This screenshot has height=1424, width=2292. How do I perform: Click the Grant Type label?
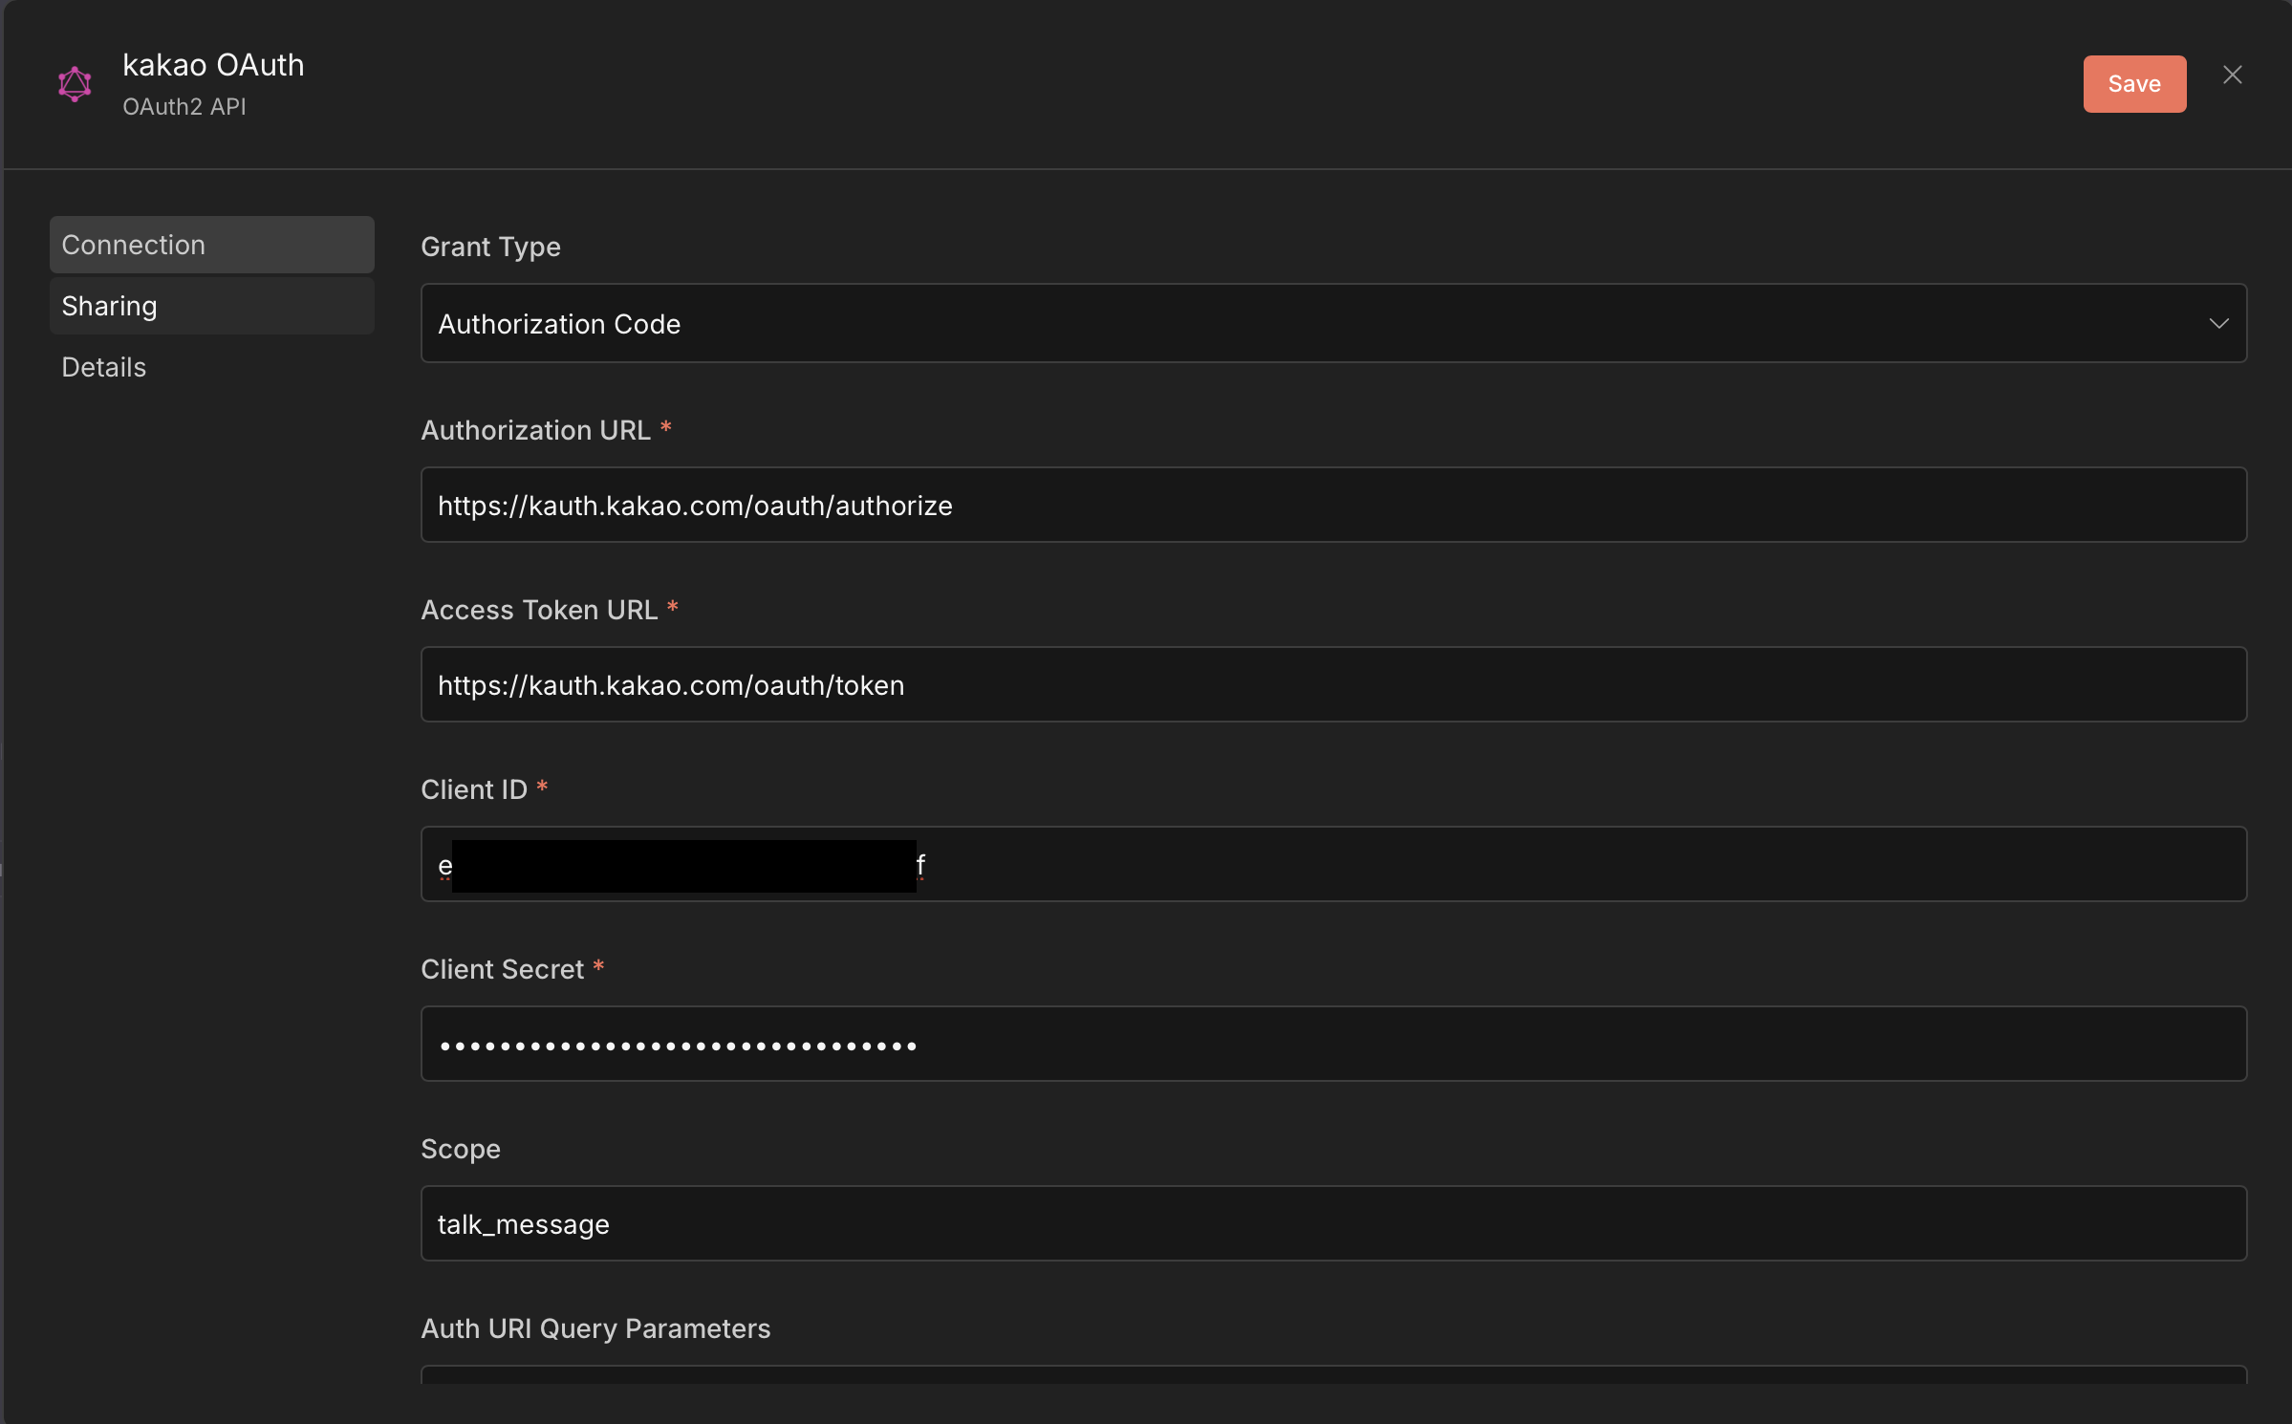(490, 247)
